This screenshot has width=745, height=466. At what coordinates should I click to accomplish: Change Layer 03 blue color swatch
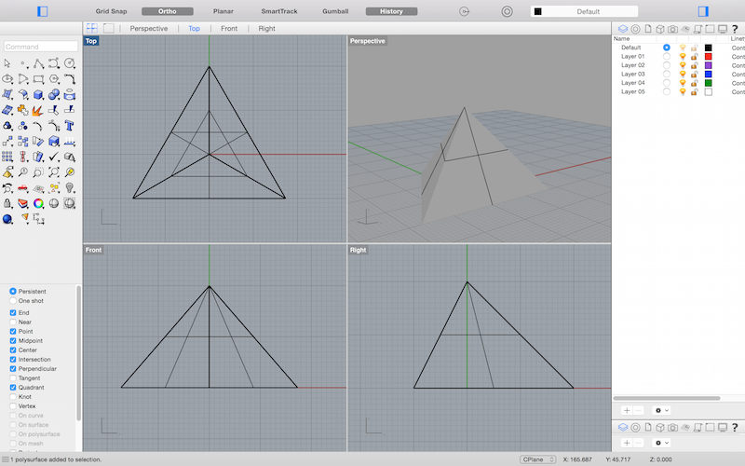[708, 75]
